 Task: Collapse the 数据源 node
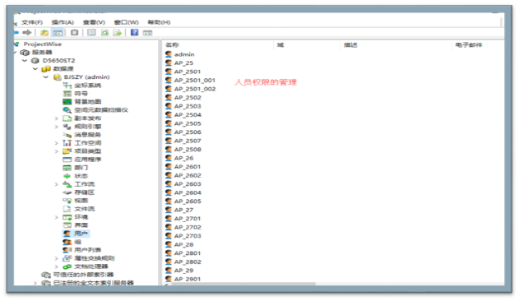coord(35,68)
